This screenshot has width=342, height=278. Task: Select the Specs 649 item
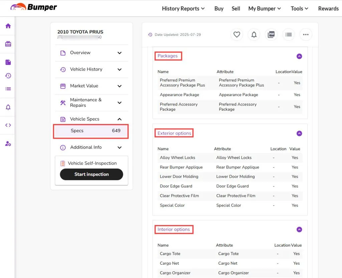91,131
